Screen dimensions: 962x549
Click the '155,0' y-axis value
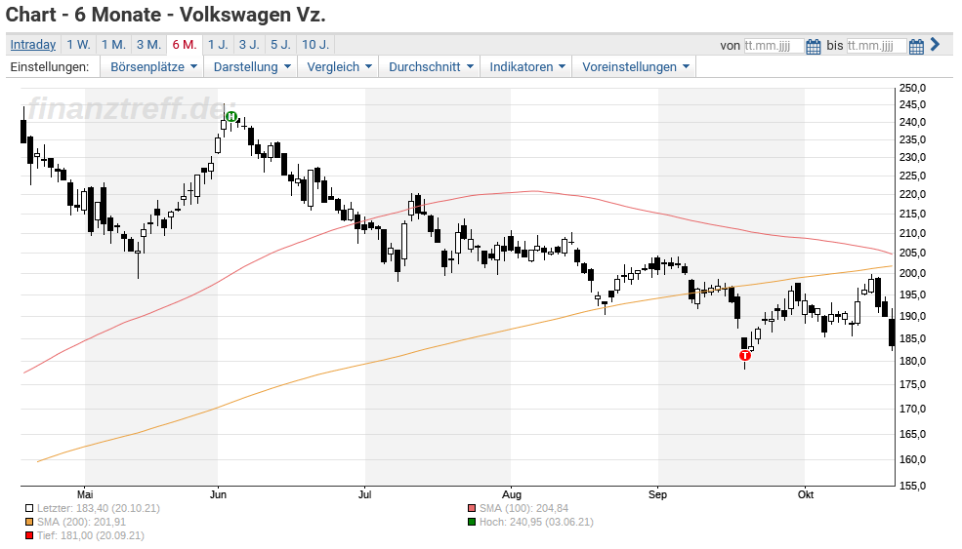[x=913, y=486]
